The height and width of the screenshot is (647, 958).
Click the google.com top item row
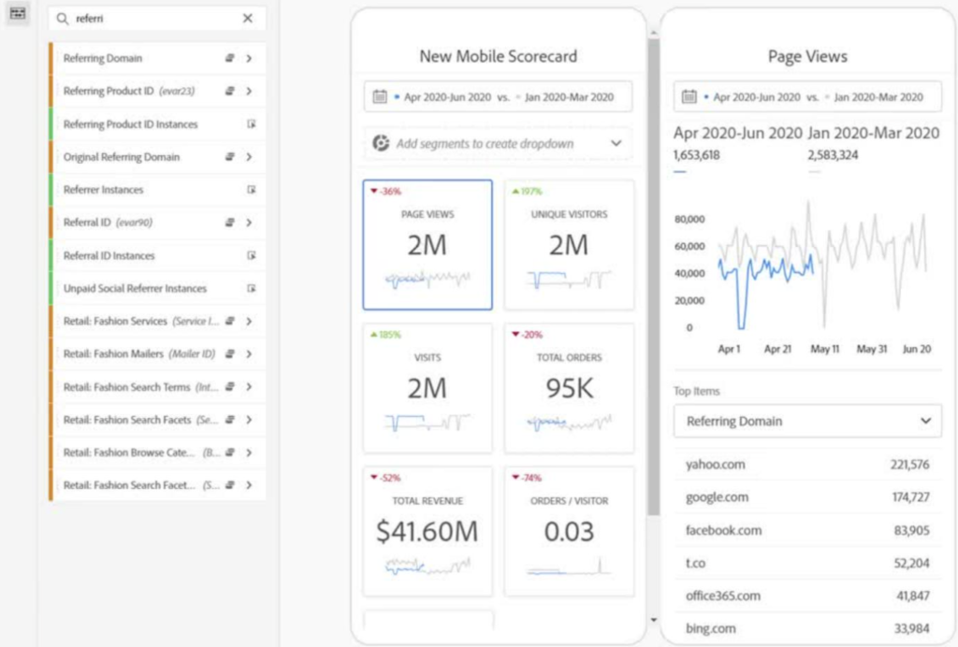pyautogui.click(x=807, y=497)
